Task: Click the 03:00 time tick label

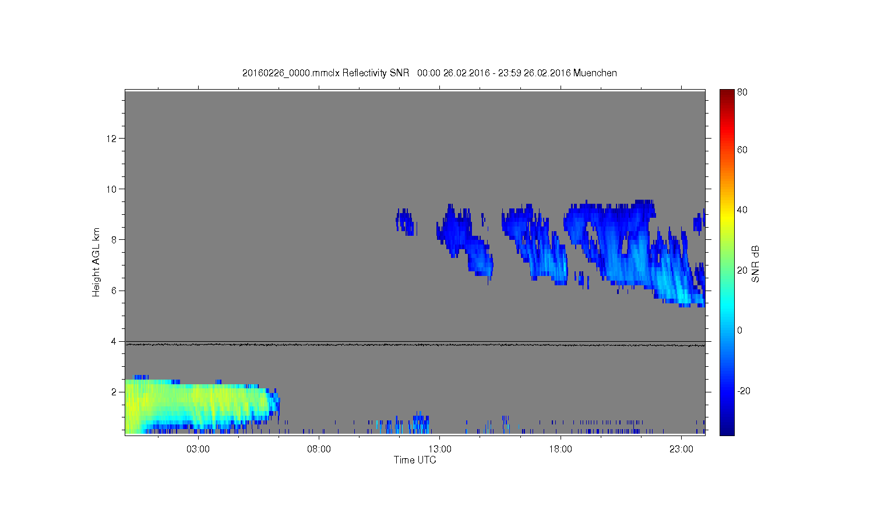Action: pos(198,449)
